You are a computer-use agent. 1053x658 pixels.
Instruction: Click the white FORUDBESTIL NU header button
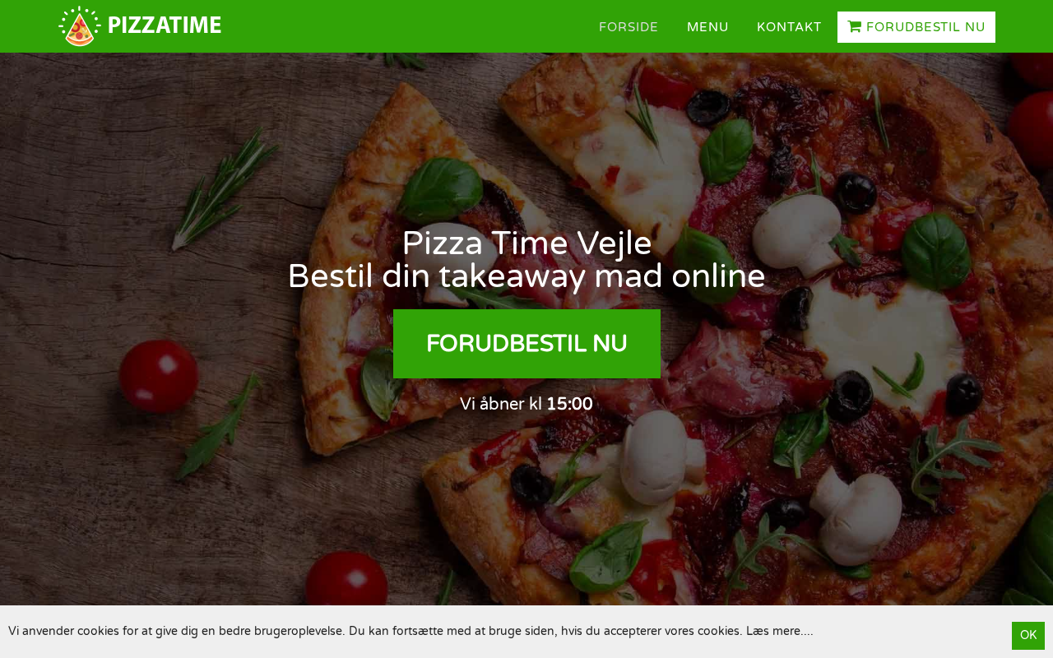tap(916, 27)
